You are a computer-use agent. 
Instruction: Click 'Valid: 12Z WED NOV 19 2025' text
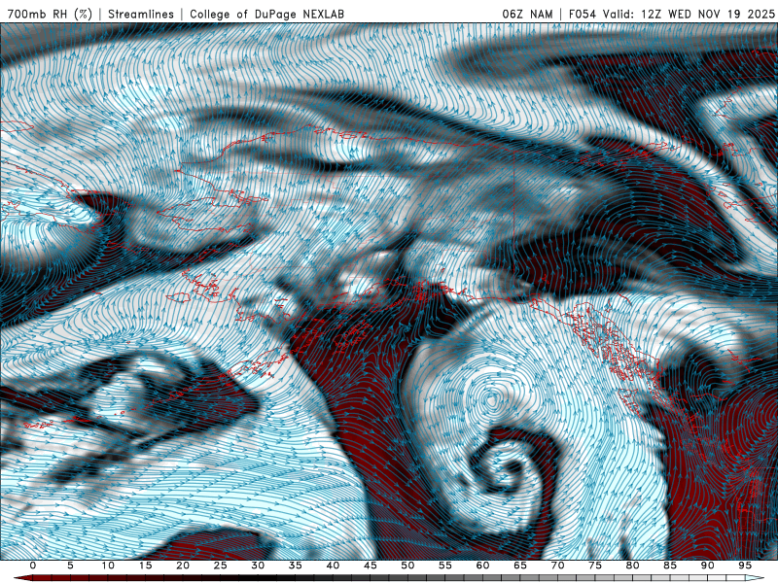[x=689, y=14]
